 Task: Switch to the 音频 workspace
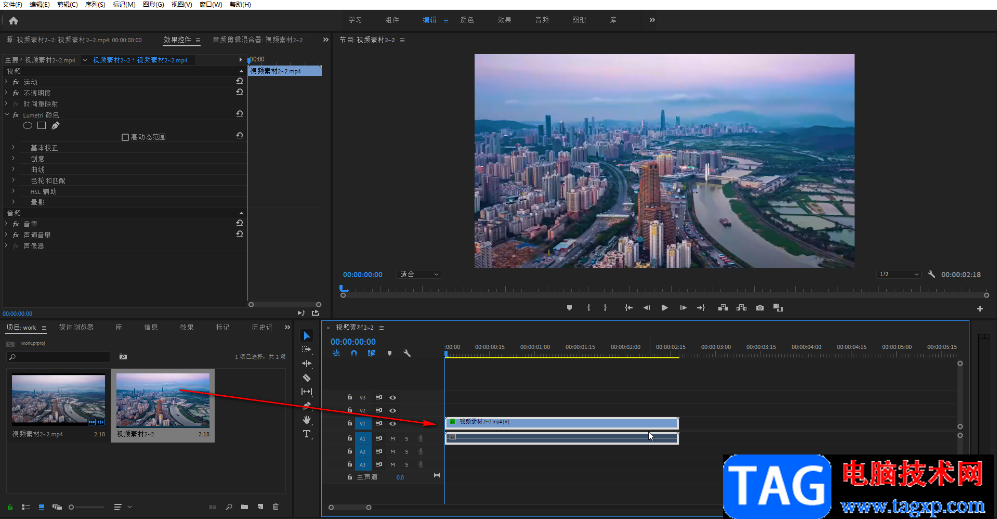542,20
